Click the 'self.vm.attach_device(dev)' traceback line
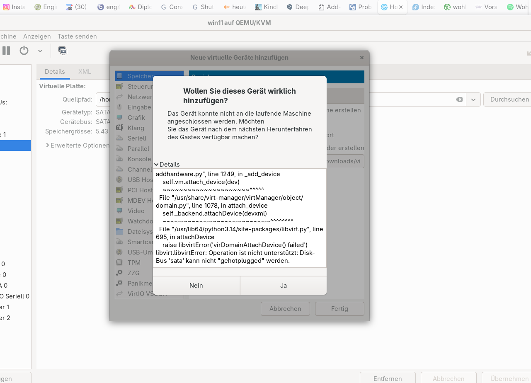This screenshot has width=531, height=383. (201, 182)
